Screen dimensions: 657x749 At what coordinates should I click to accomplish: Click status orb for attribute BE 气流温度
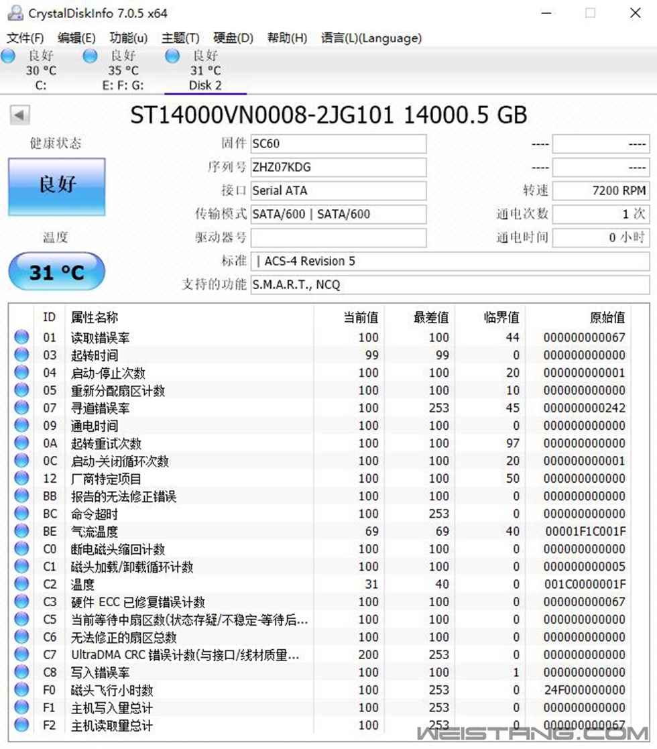(21, 531)
